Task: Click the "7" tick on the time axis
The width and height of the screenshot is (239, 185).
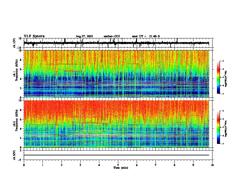Action: point(156,165)
